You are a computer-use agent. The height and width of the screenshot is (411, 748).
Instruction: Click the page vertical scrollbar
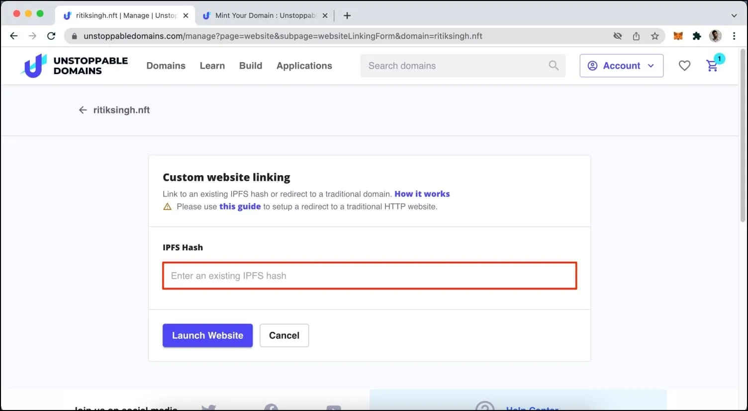pos(743,135)
